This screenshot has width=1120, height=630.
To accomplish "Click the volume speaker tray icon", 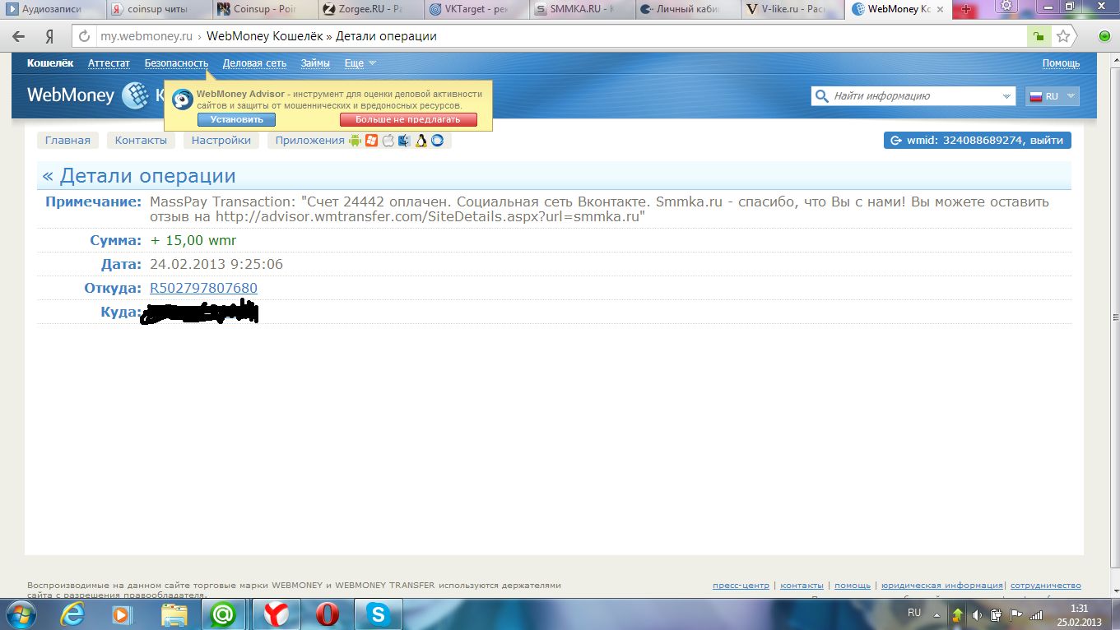I will 977,614.
